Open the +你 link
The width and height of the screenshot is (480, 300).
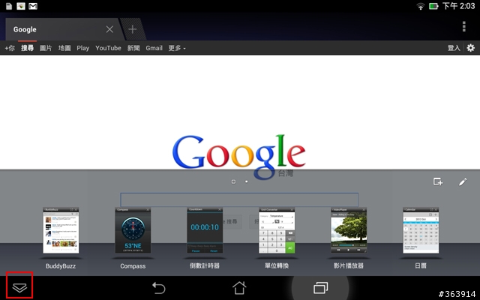[10, 48]
